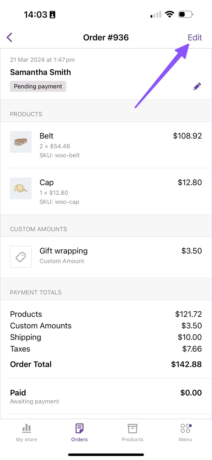This screenshot has width=212, height=460.
Task: Tap the back arrow icon
Action: [x=9, y=37]
